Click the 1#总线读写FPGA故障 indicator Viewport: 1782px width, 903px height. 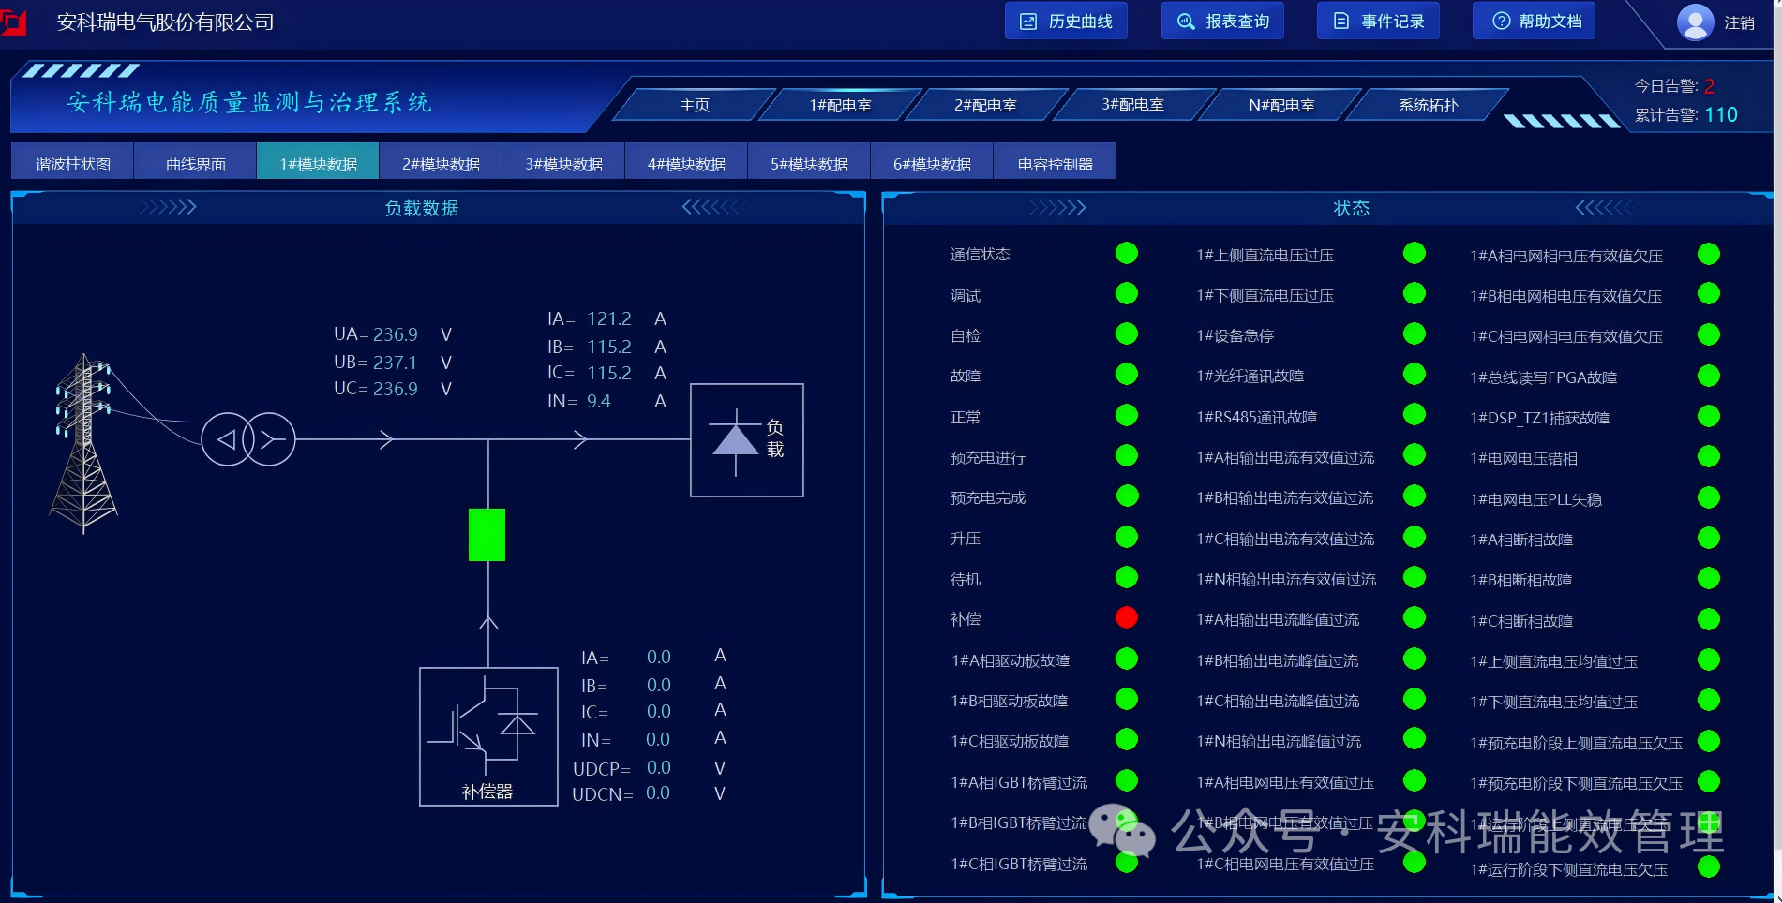pyautogui.click(x=1709, y=376)
